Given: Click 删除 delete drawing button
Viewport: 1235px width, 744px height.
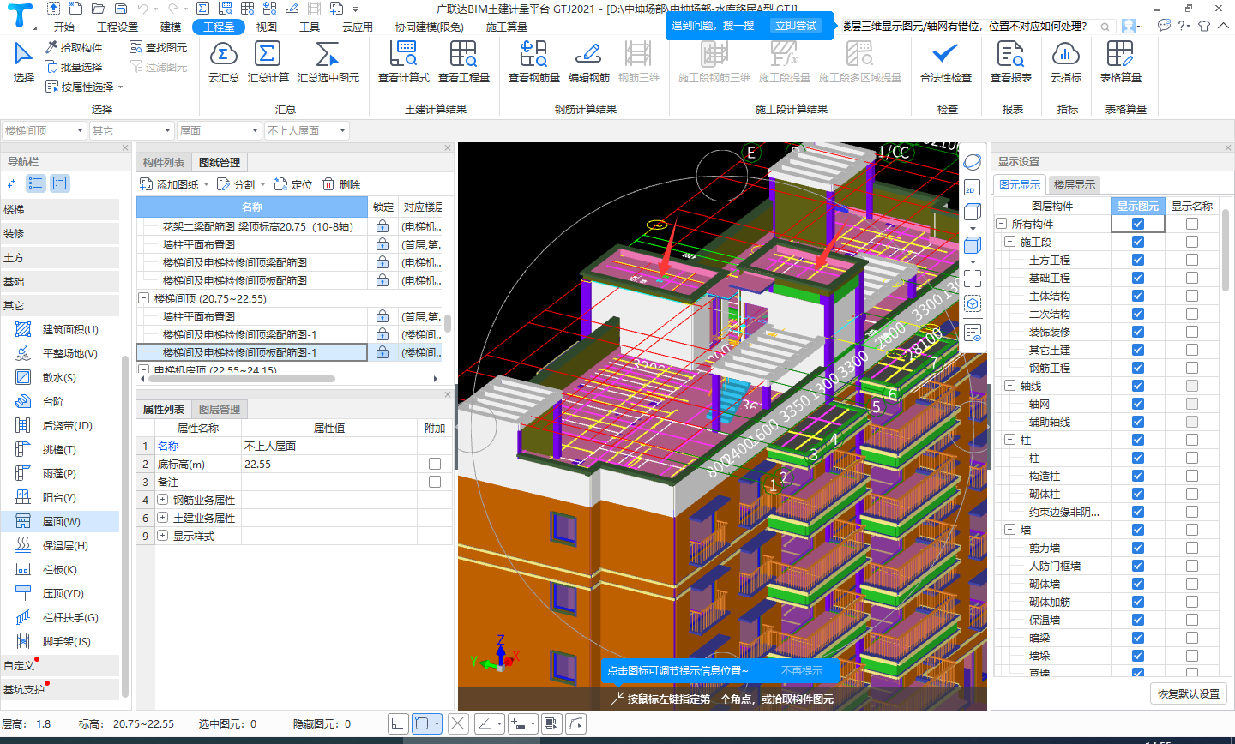Looking at the screenshot, I should (x=341, y=184).
